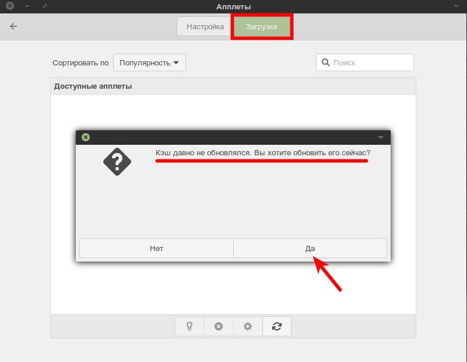This screenshot has height=362, width=467.
Task: Switch to the Настройка tab
Action: coord(205,26)
